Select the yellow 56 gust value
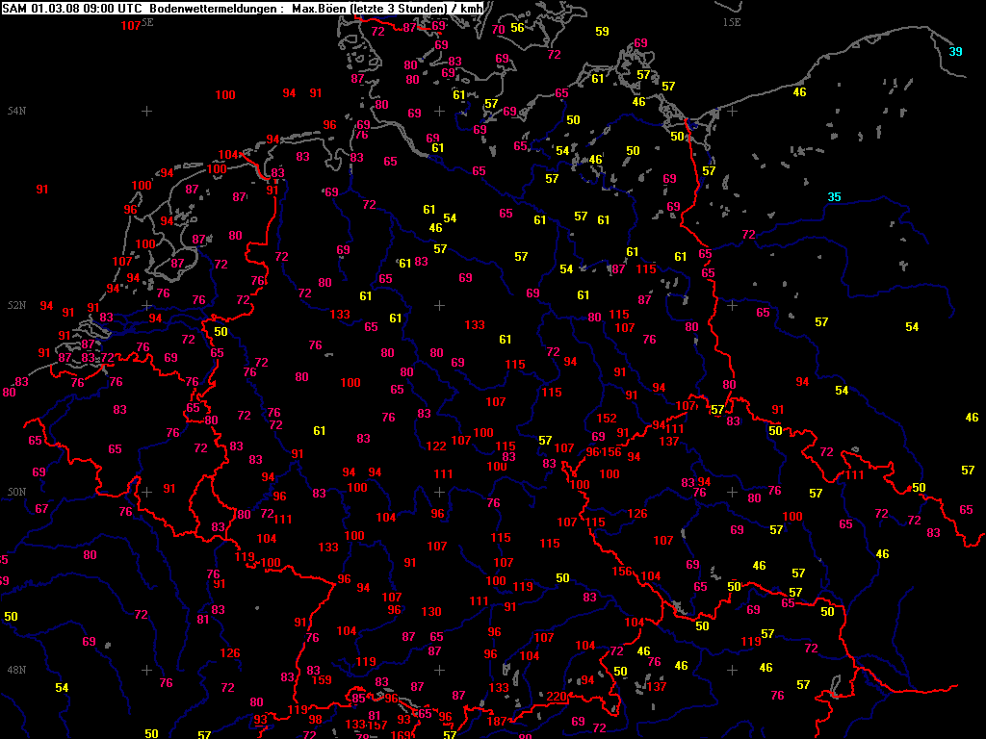Image resolution: width=986 pixels, height=739 pixels. click(x=517, y=28)
